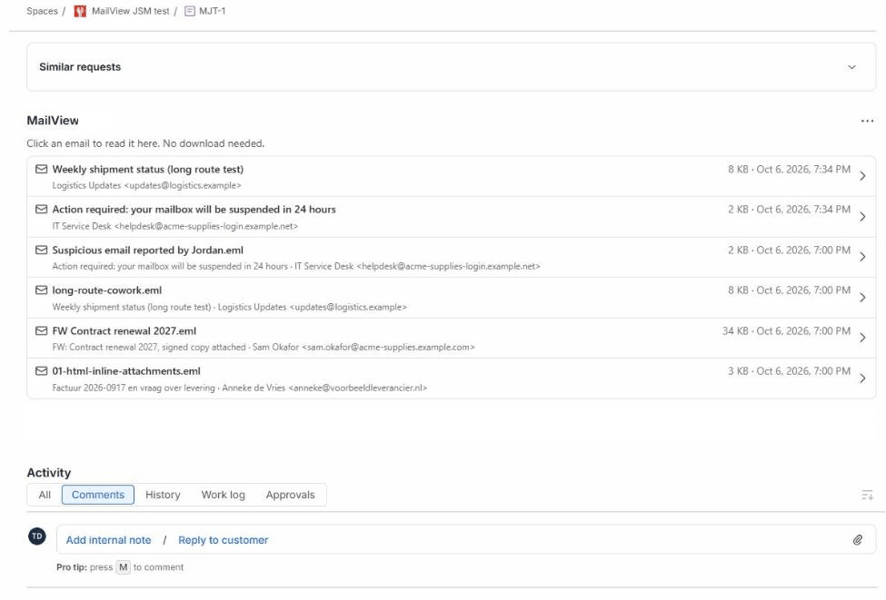
Task: Open the MJT-1 breadcrumb link
Action: click(213, 11)
